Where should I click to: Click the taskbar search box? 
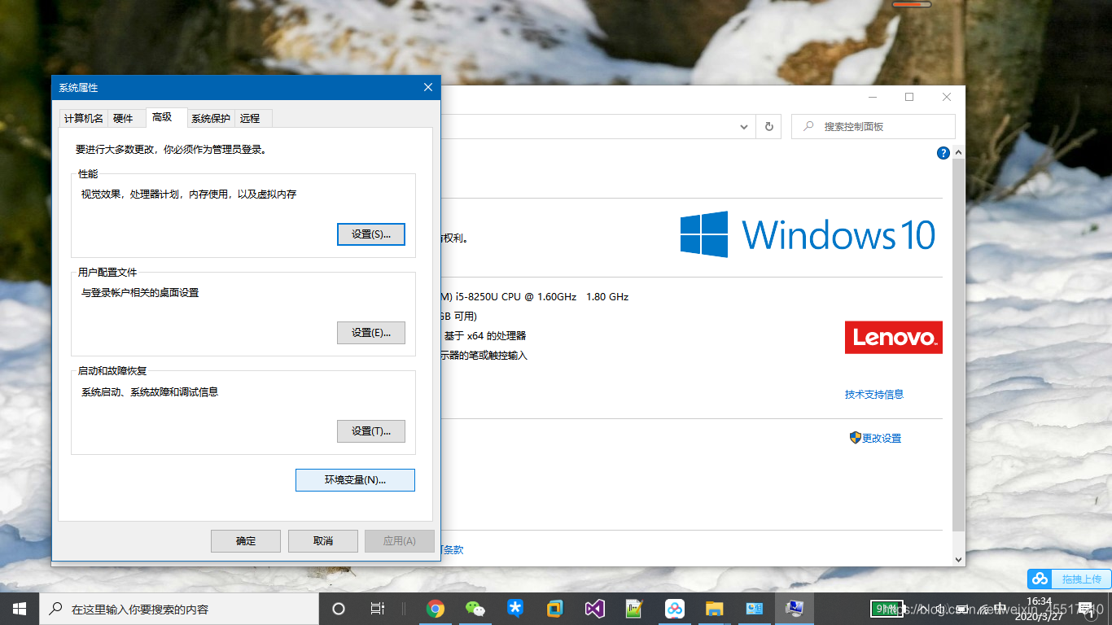tap(179, 609)
